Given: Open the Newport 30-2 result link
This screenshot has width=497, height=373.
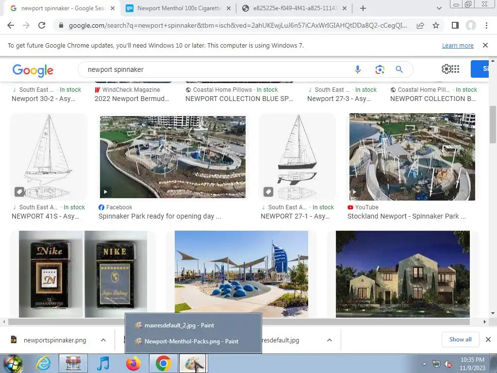Looking at the screenshot, I should click(x=43, y=99).
